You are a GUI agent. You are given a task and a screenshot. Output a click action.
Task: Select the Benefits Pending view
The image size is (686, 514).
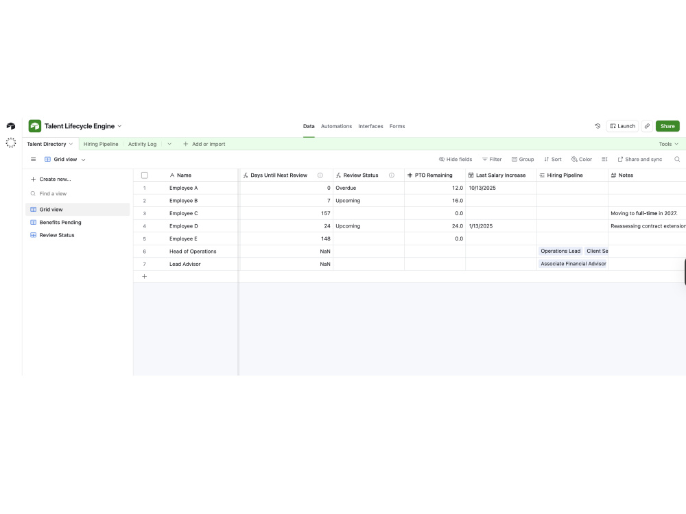[78, 222]
